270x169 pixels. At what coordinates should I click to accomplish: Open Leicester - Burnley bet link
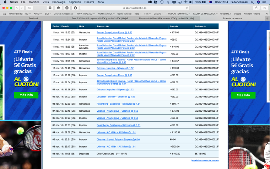116,97
